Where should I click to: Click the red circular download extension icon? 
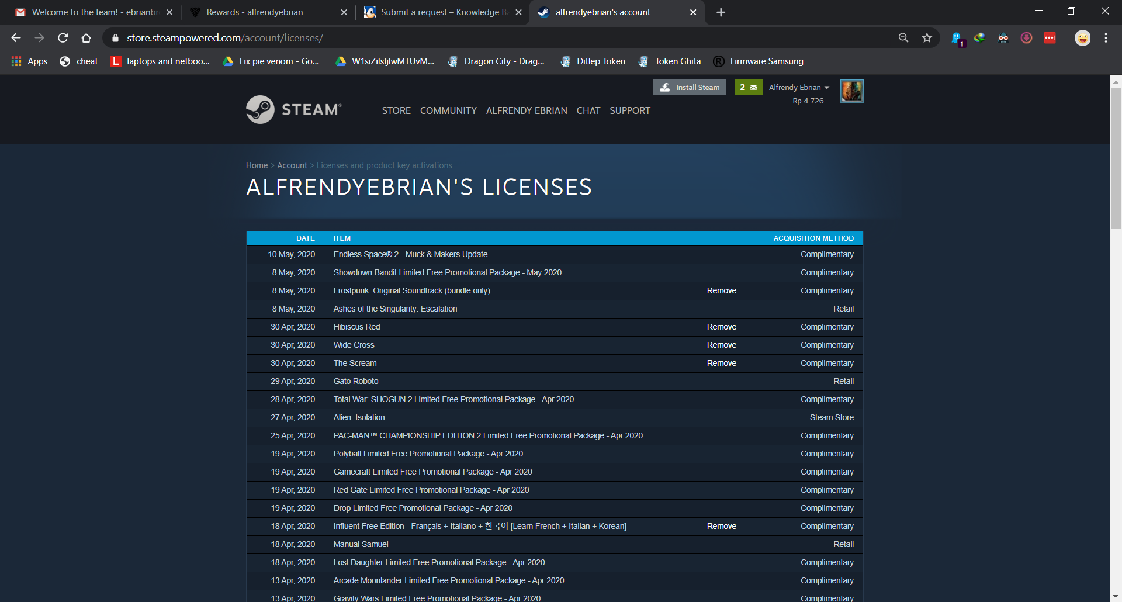(1026, 38)
